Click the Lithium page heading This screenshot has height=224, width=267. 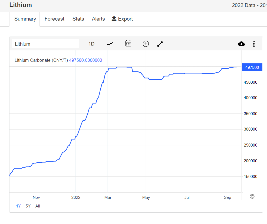[x=21, y=5]
